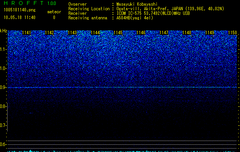Click the 1143 time marker
Image resolution: width=240 pixels, height=152 pixels.
tap(72, 33)
